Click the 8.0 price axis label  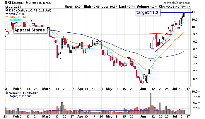pos(195,56)
